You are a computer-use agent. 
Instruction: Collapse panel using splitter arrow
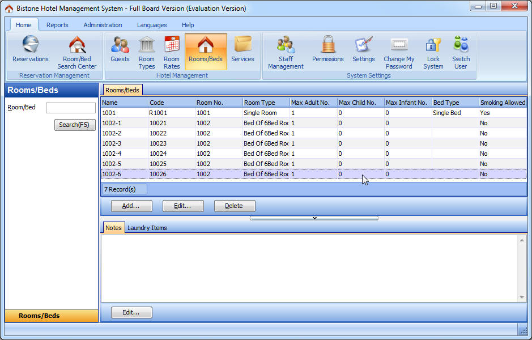pyautogui.click(x=314, y=218)
